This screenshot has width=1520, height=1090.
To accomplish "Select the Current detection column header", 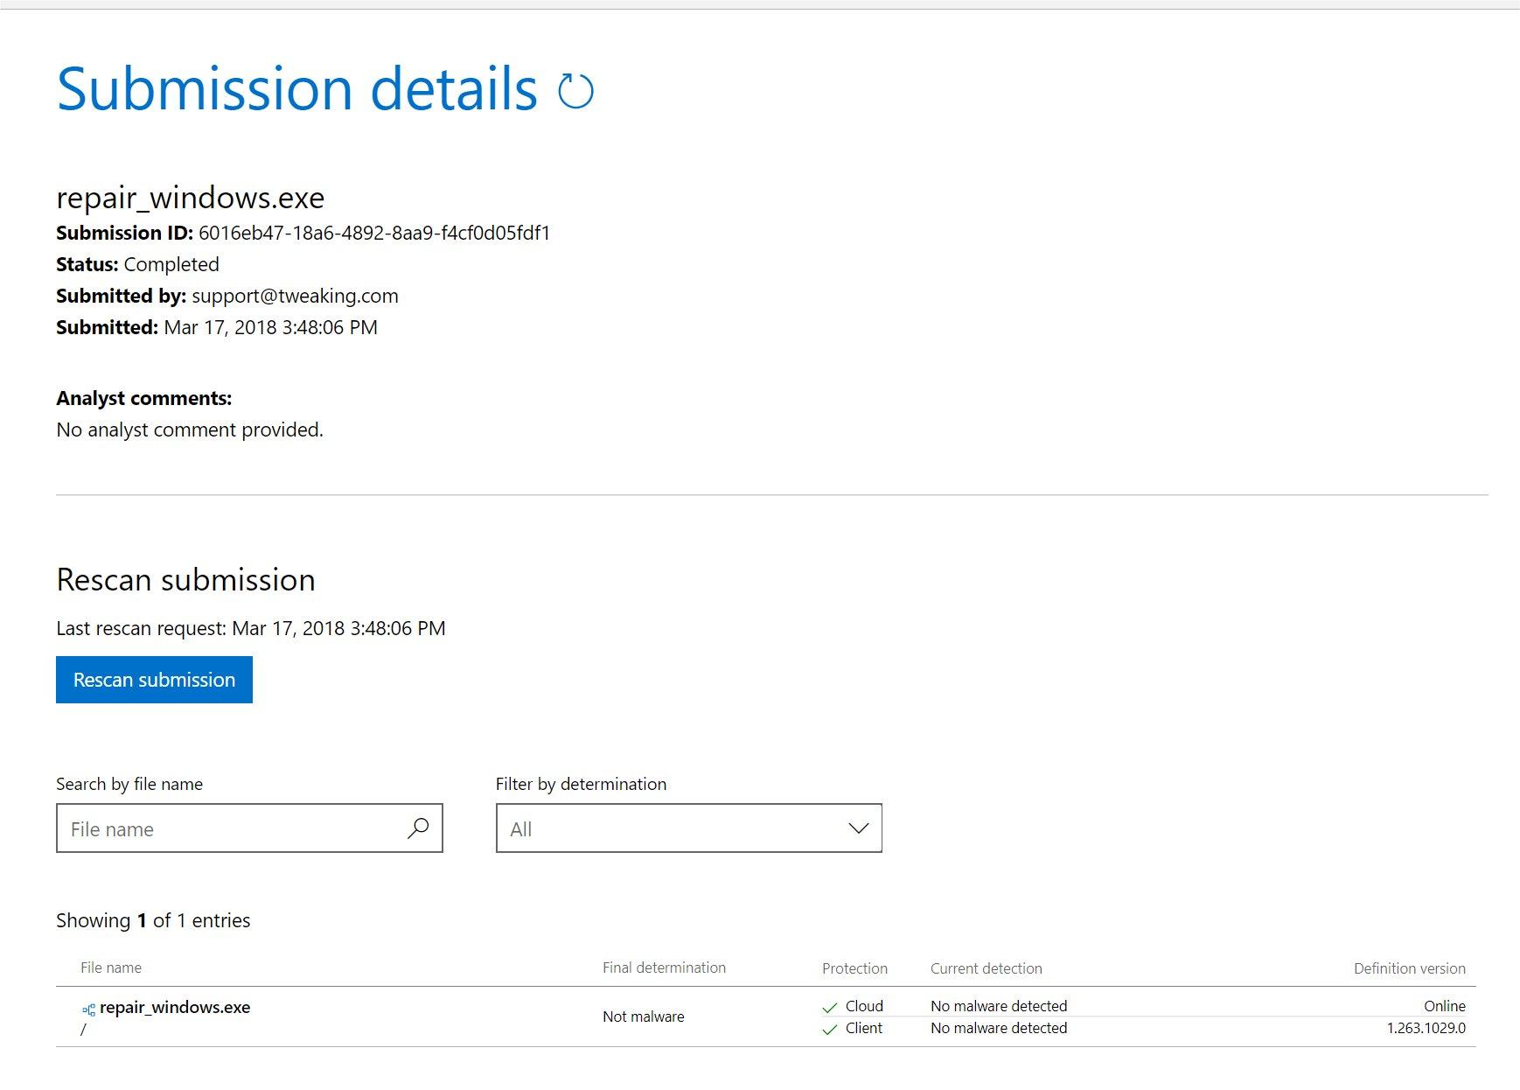I will pos(986,968).
